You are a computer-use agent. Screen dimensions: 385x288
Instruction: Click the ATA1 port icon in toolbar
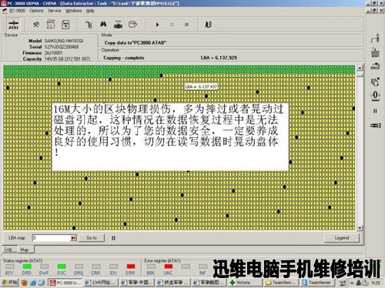(x=13, y=25)
